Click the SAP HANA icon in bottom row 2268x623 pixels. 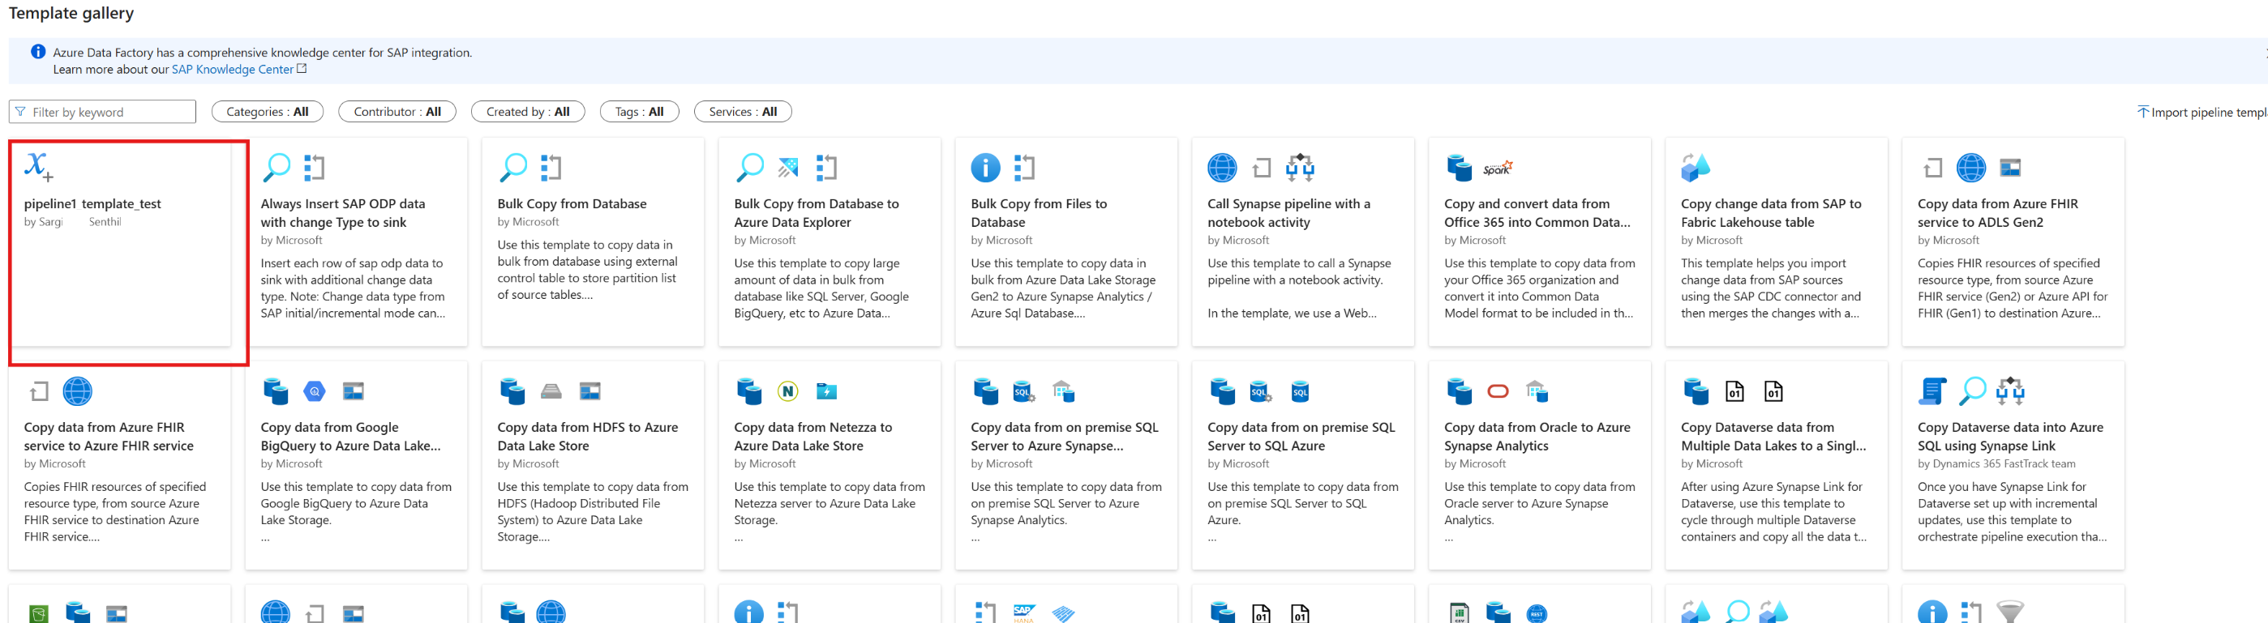[1024, 613]
